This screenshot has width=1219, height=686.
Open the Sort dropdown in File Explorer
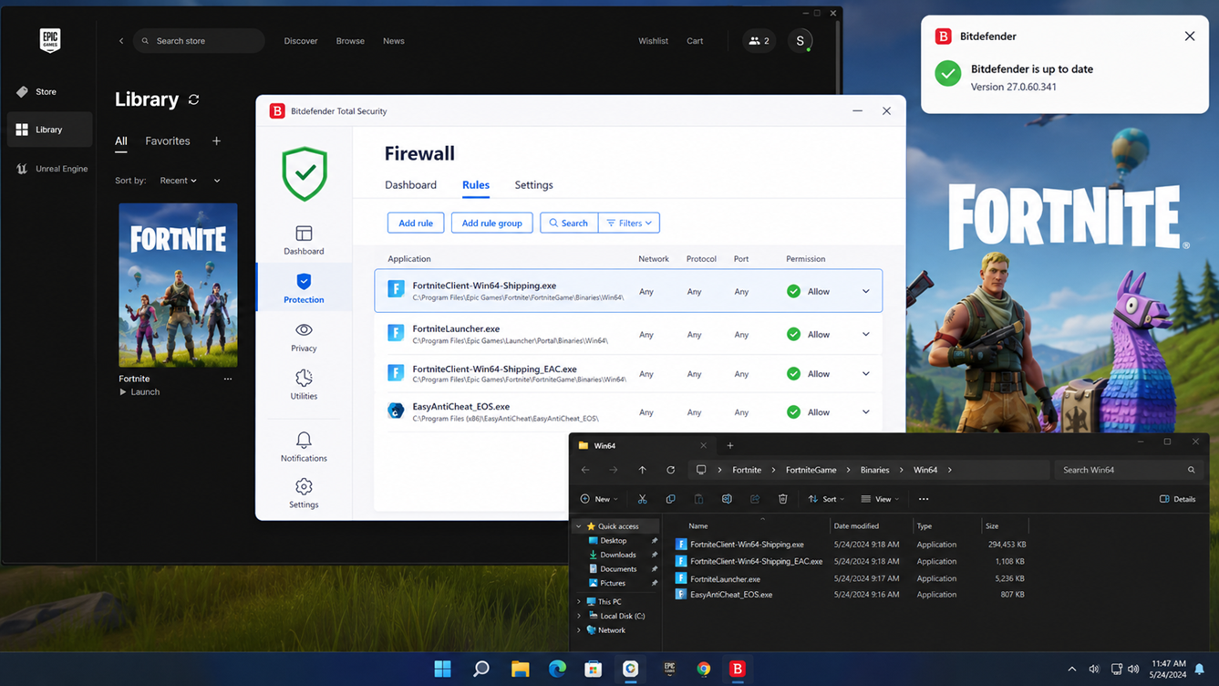coord(826,499)
